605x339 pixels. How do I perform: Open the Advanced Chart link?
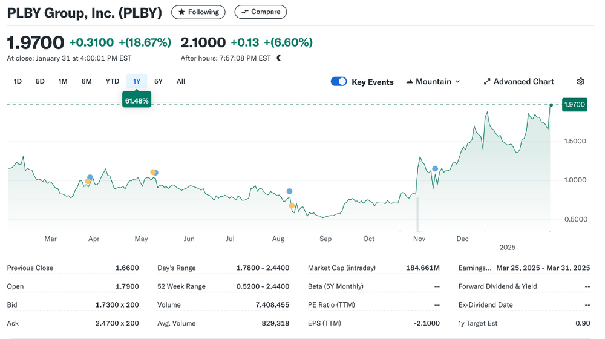click(519, 82)
